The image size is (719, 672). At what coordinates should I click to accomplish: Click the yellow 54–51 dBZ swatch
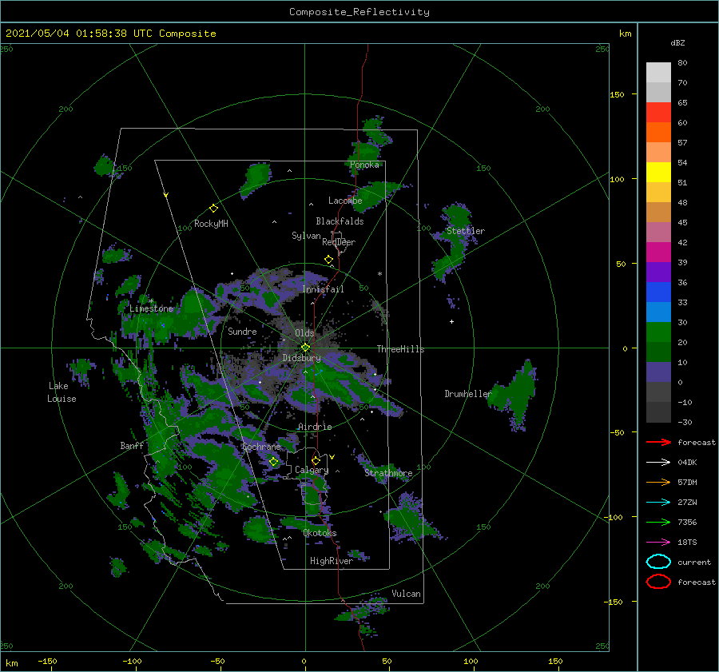pyautogui.click(x=658, y=172)
